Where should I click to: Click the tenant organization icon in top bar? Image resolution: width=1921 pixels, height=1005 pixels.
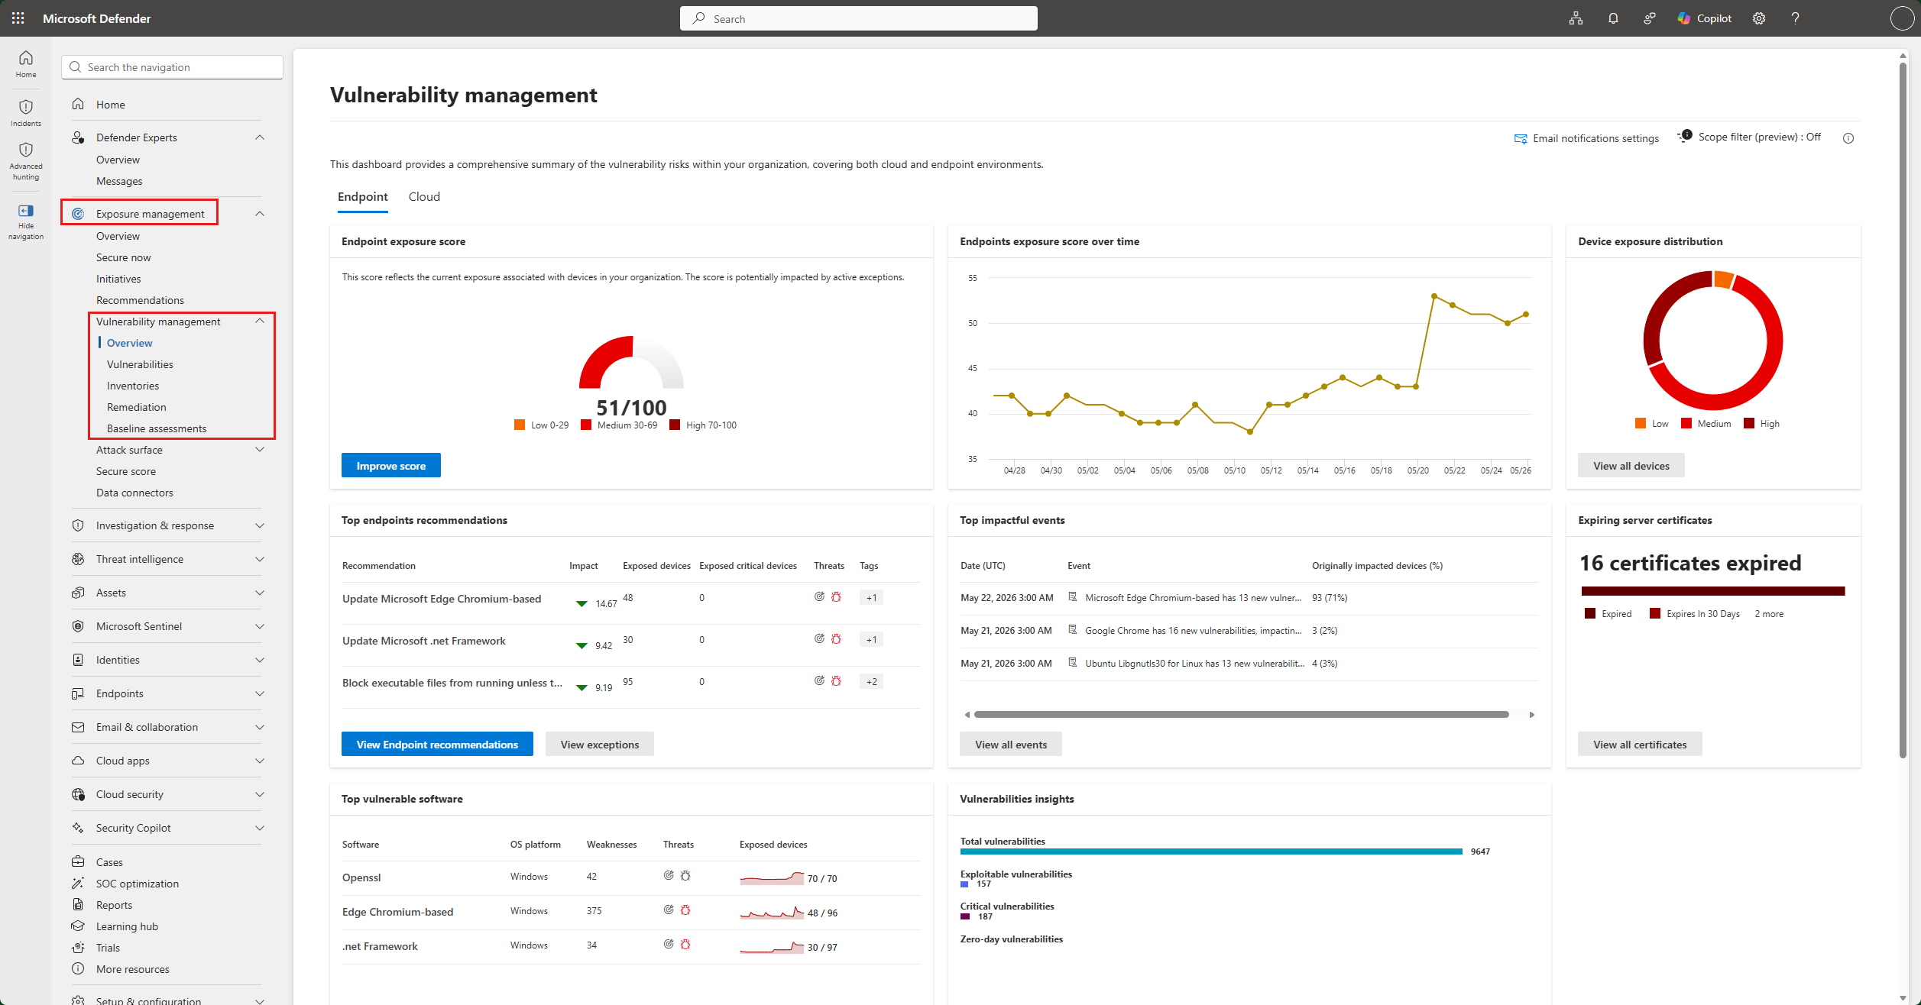pos(1576,18)
